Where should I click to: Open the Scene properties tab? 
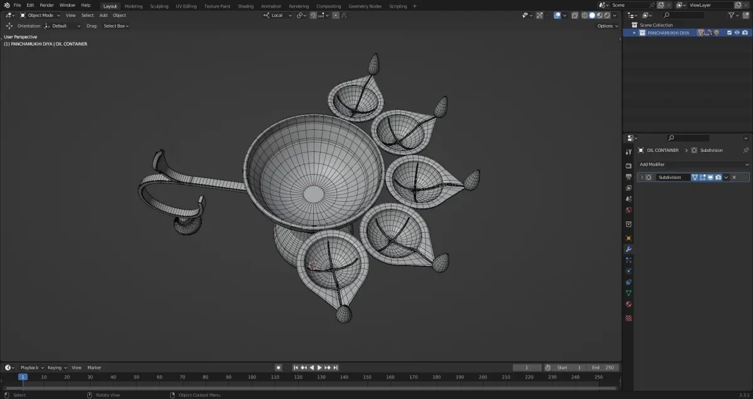click(628, 198)
